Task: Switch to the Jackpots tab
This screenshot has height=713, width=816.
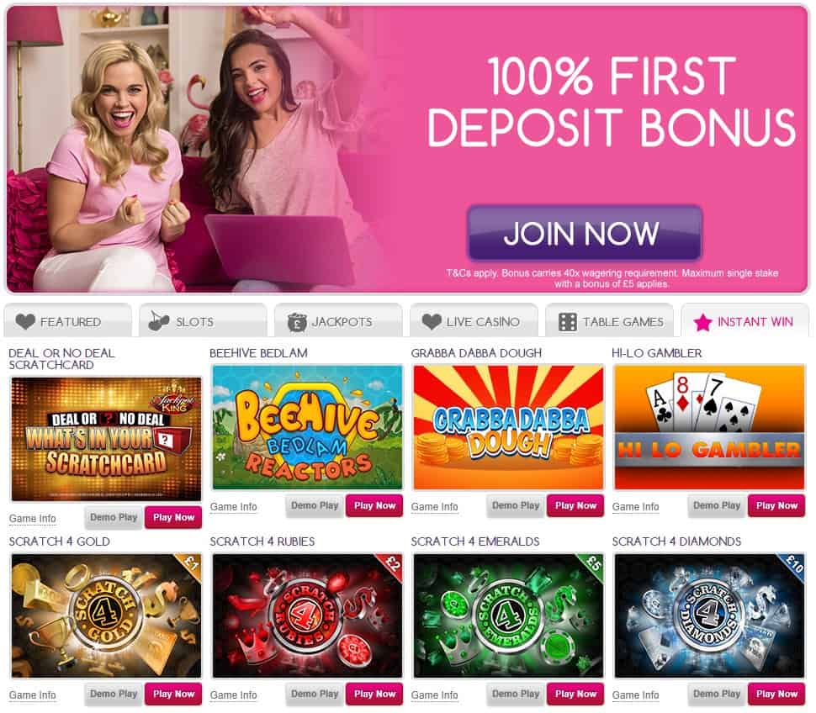Action: pyautogui.click(x=338, y=320)
